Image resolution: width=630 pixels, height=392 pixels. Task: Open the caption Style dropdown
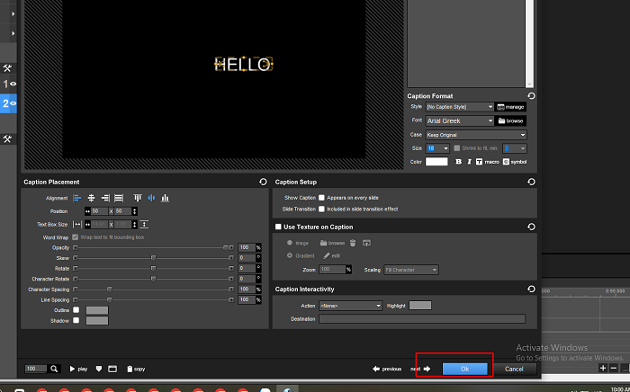[x=460, y=107]
